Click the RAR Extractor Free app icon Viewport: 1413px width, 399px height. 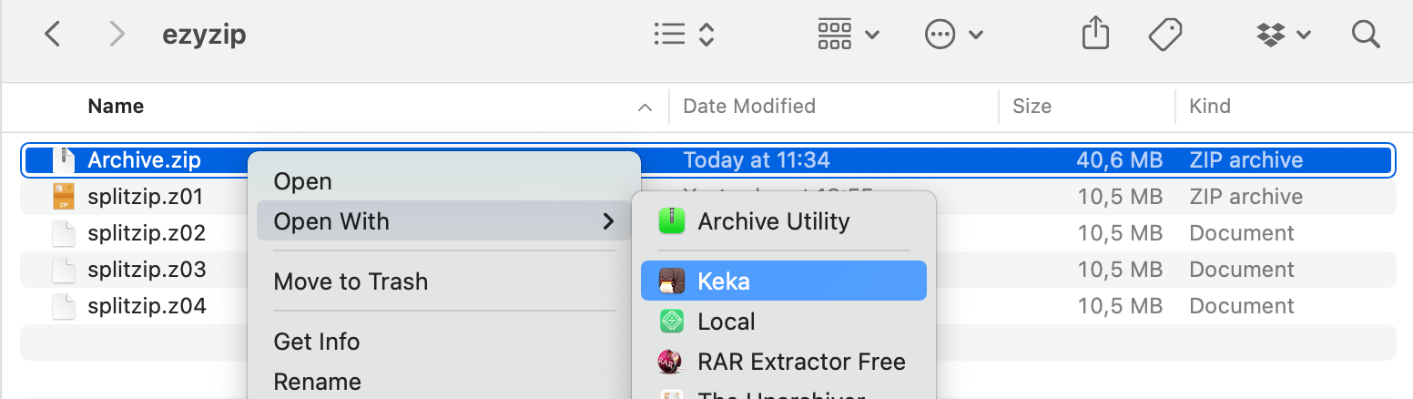point(671,362)
